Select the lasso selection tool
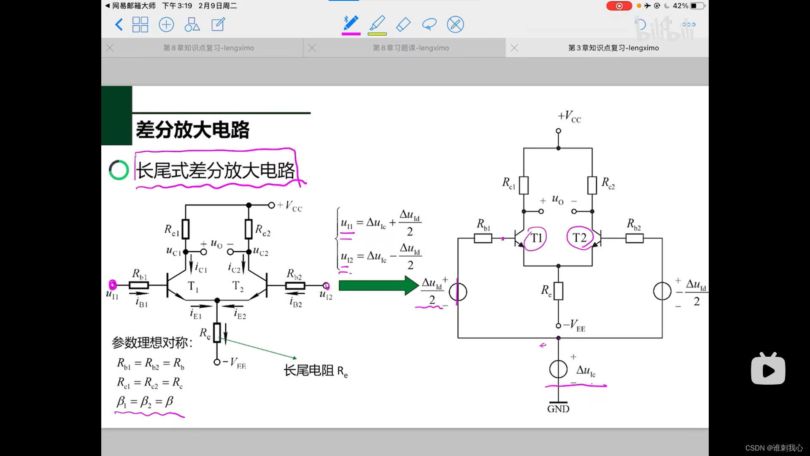 429,24
